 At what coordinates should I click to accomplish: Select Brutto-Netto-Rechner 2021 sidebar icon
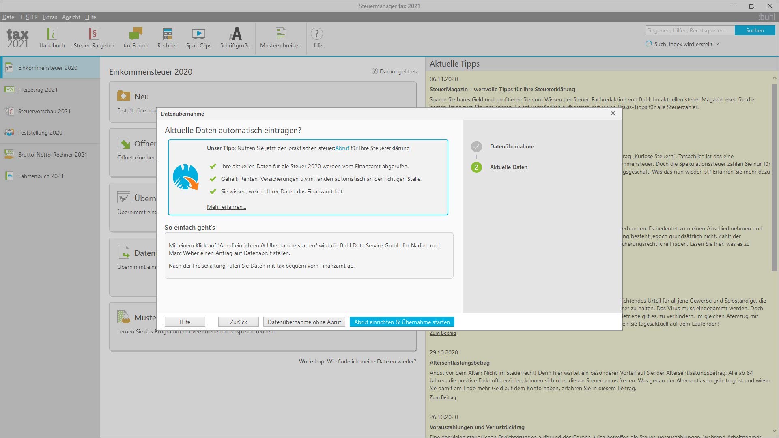(9, 154)
